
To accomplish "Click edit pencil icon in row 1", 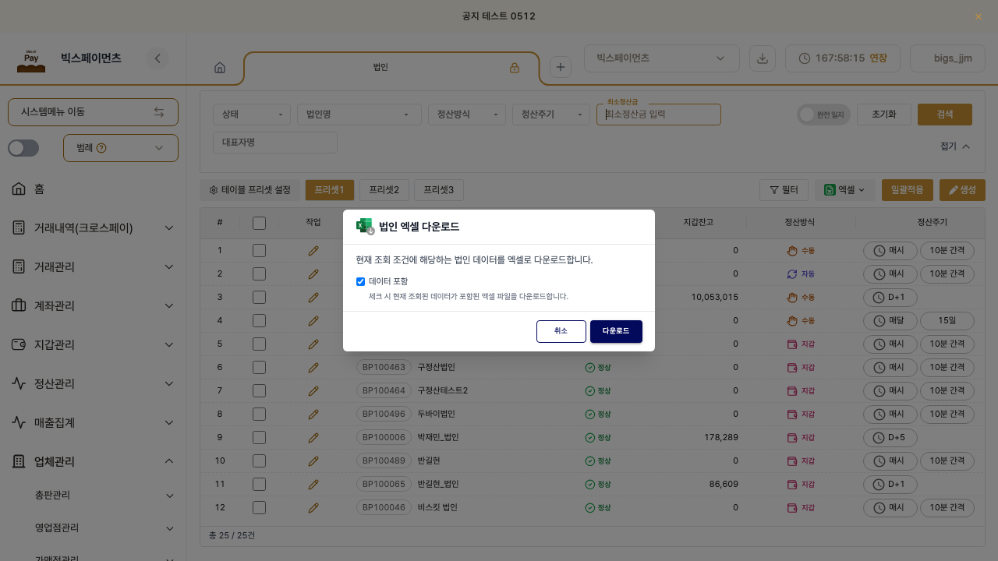I will pos(313,250).
